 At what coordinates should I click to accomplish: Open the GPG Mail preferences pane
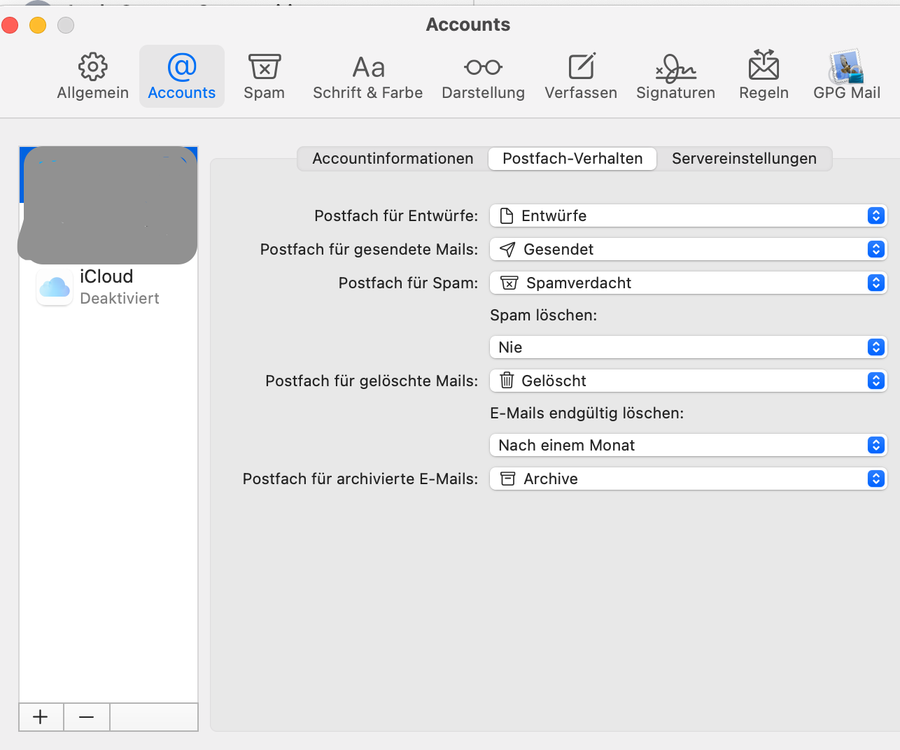pos(847,76)
